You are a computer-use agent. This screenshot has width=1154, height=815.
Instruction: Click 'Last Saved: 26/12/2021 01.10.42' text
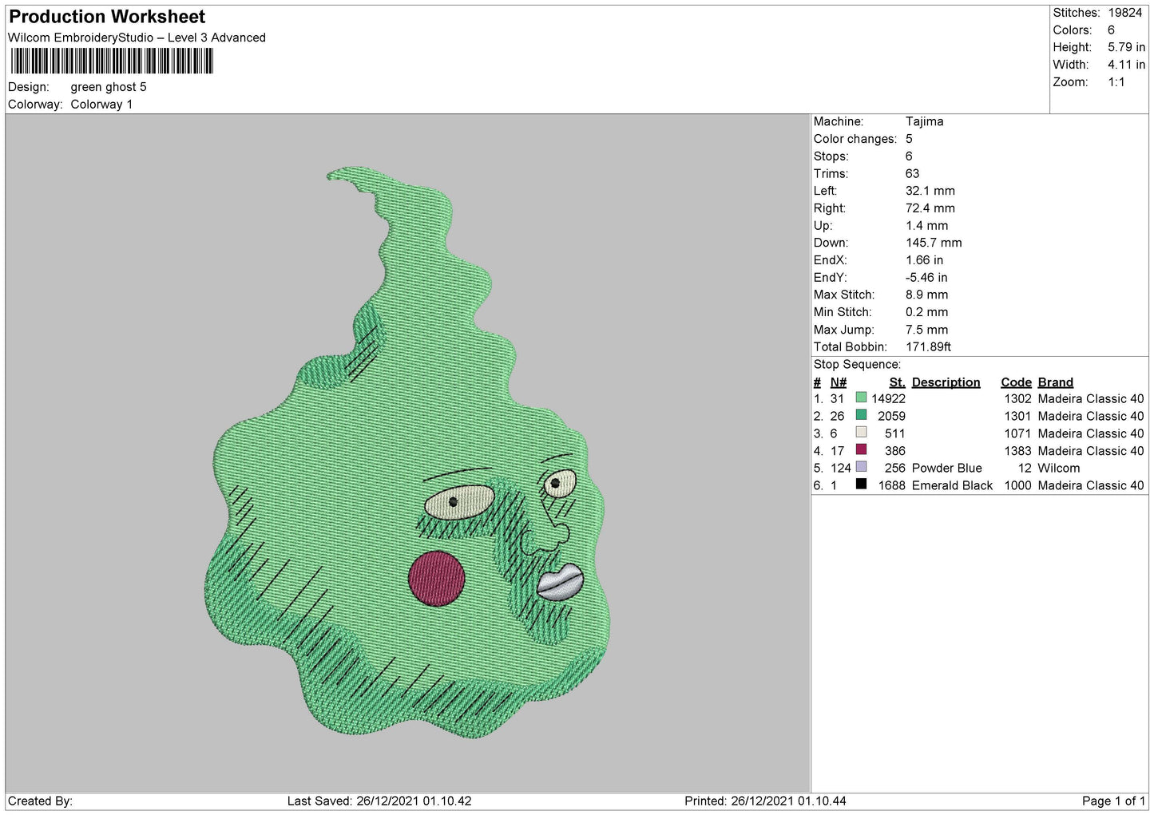379,801
